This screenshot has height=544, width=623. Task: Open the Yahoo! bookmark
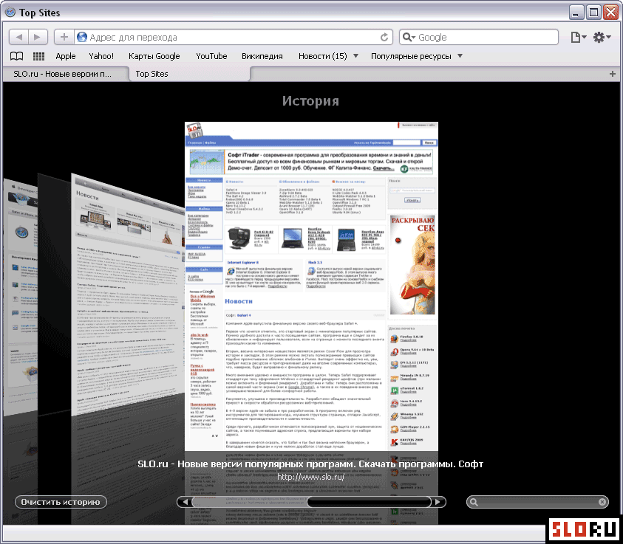101,56
